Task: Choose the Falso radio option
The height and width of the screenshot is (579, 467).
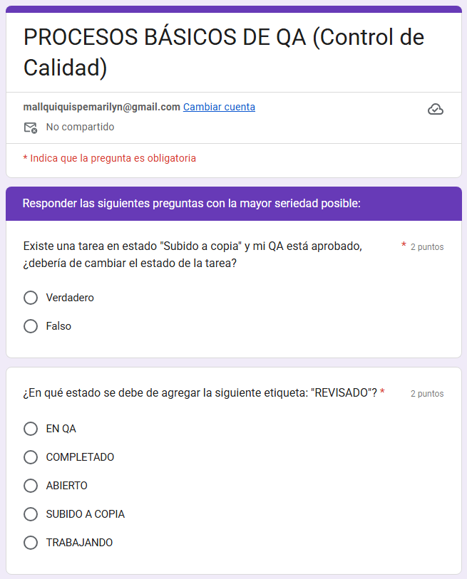Action: tap(31, 326)
